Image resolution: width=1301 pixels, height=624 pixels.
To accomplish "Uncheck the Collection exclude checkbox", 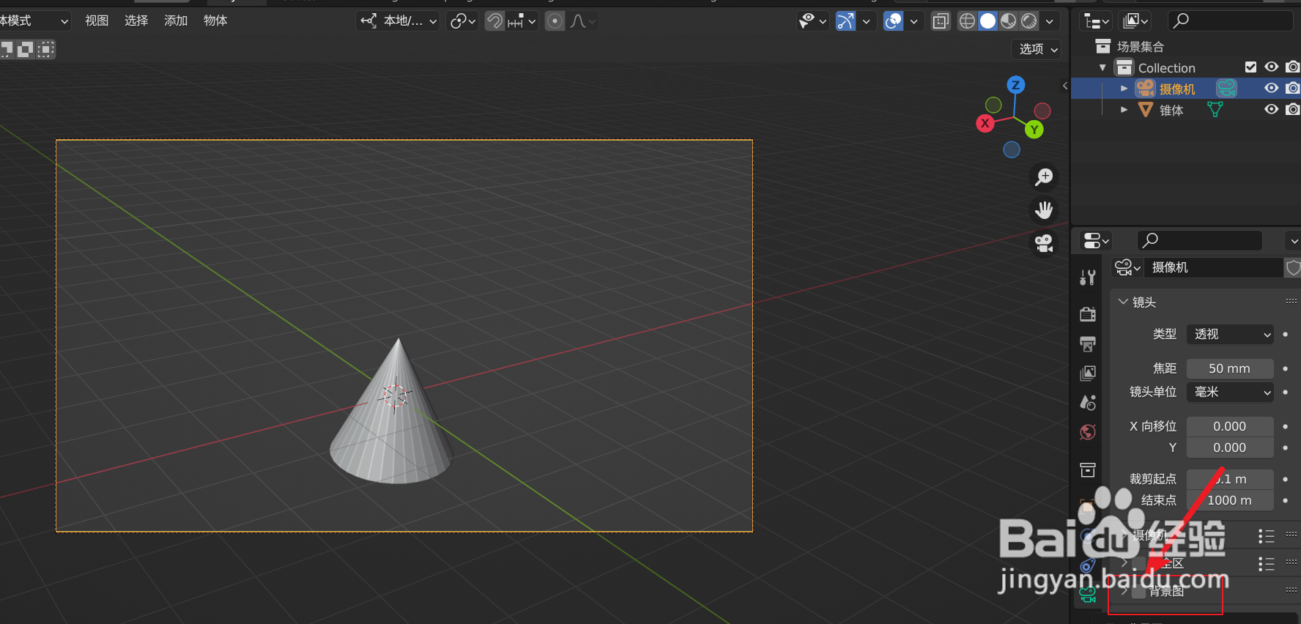I will [1251, 67].
